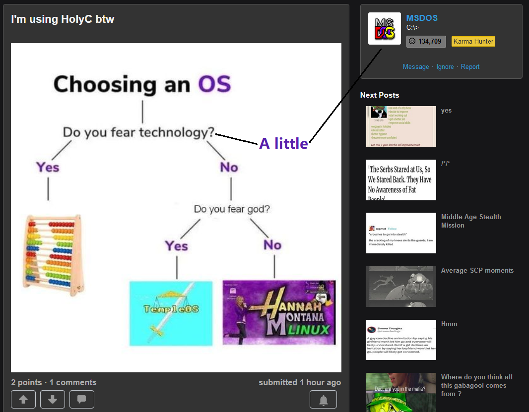Open the Serbs Stared headline thumbnail
This screenshot has width=529, height=412.
pyautogui.click(x=401, y=180)
